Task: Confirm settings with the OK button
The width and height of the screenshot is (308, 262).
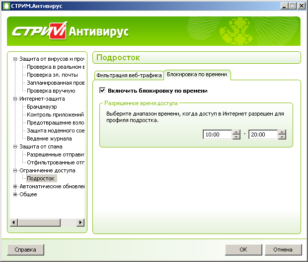Action: pos(243,250)
